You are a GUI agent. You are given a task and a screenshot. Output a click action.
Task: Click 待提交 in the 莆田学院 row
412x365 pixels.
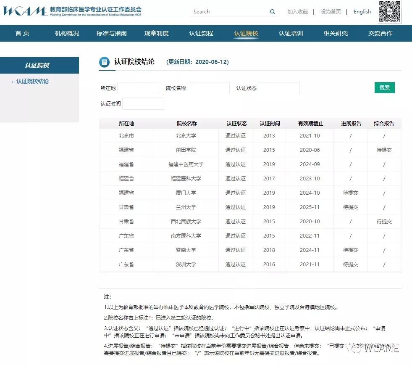(384, 150)
